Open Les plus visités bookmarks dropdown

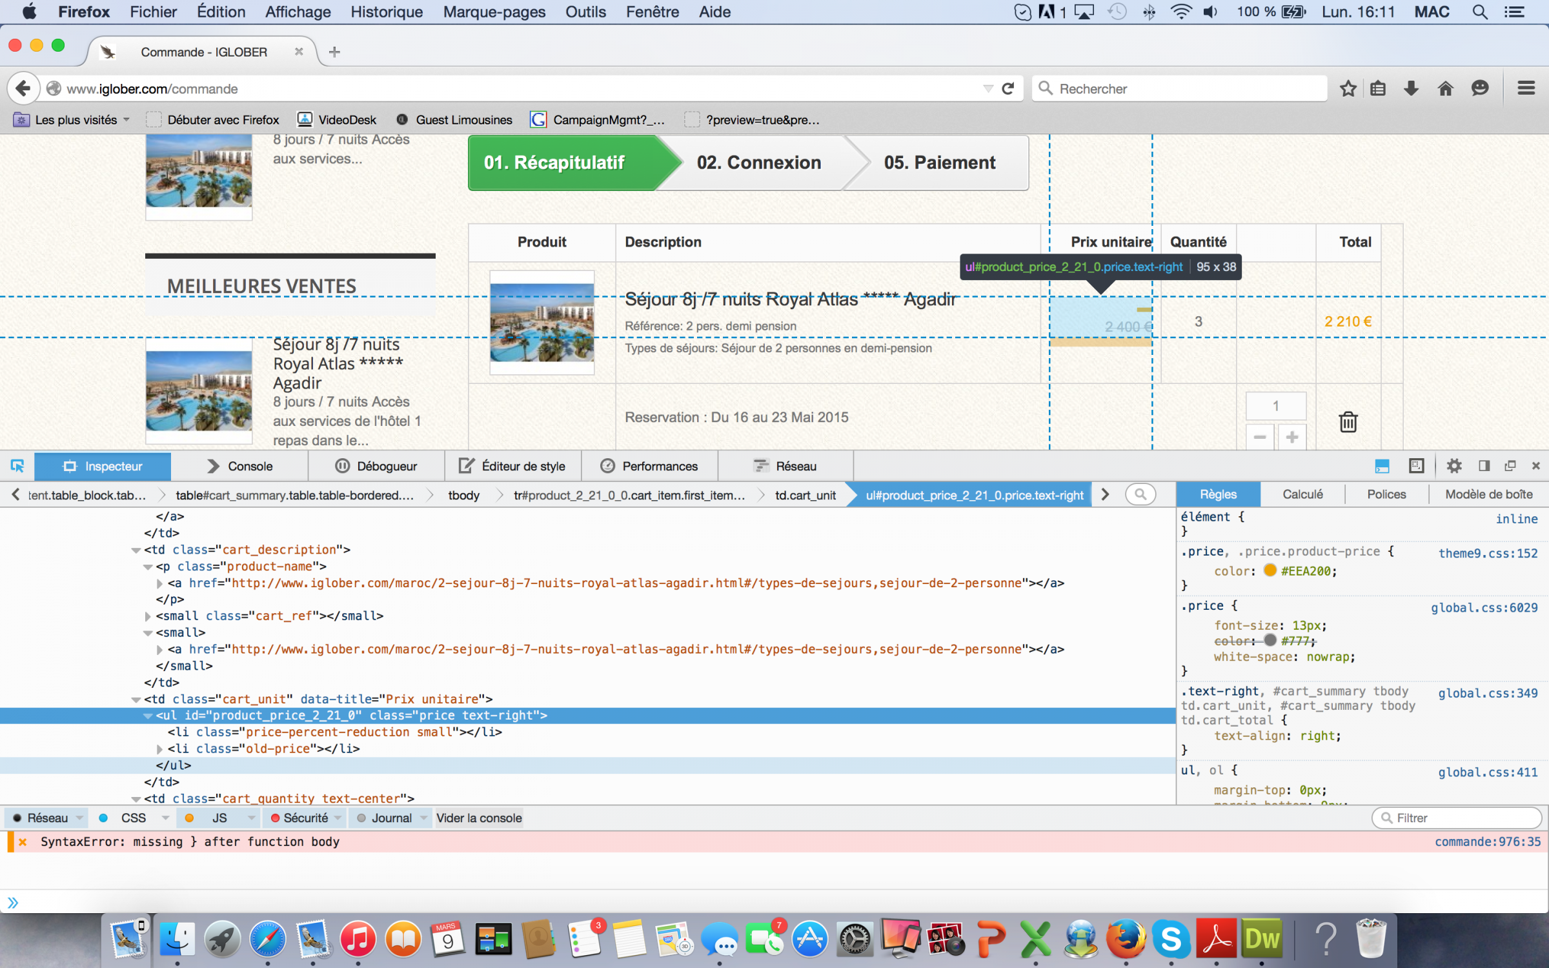[72, 120]
